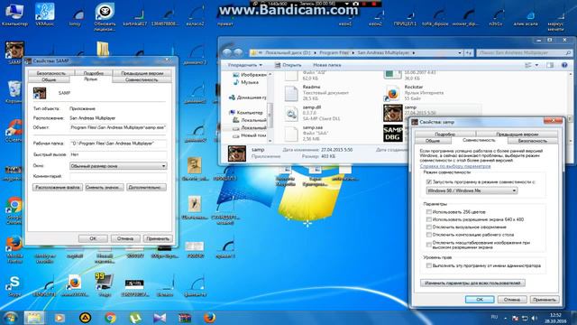Expand arrow after Local Disk (D:) breadcrumb
This screenshot has height=325, width=577.
click(x=315, y=53)
